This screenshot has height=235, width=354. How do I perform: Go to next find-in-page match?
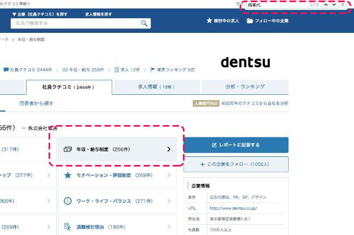(334, 4)
